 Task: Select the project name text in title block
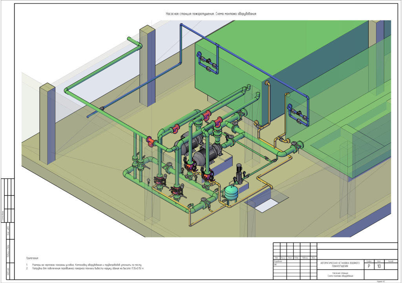point(340,264)
